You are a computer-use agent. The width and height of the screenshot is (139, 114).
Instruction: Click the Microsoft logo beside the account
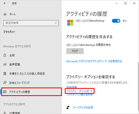(x=70, y=23)
